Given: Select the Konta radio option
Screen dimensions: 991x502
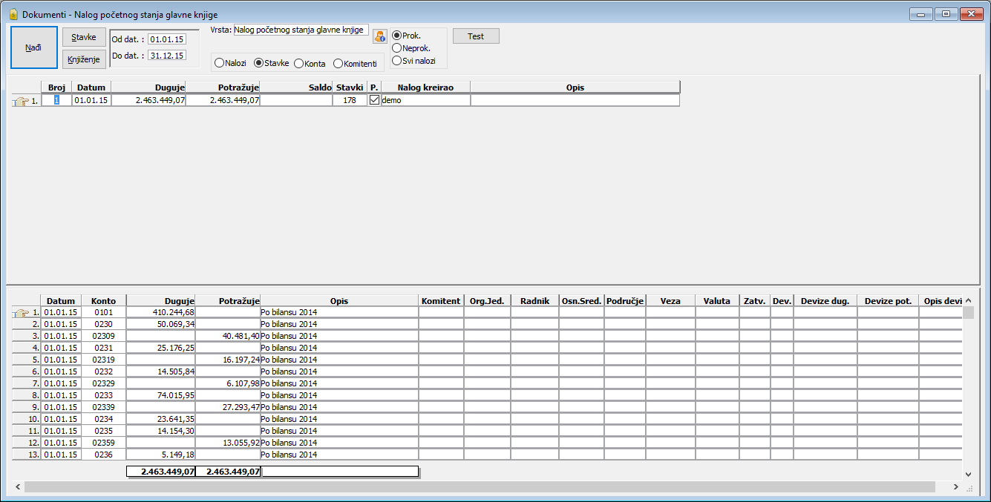Looking at the screenshot, I should 299,64.
